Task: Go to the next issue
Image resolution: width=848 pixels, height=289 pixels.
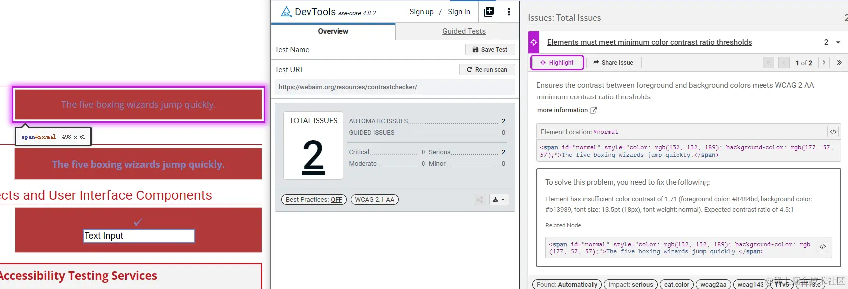Action: [824, 63]
